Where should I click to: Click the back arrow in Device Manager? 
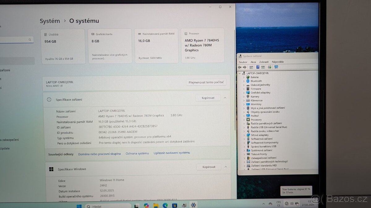click(240, 67)
